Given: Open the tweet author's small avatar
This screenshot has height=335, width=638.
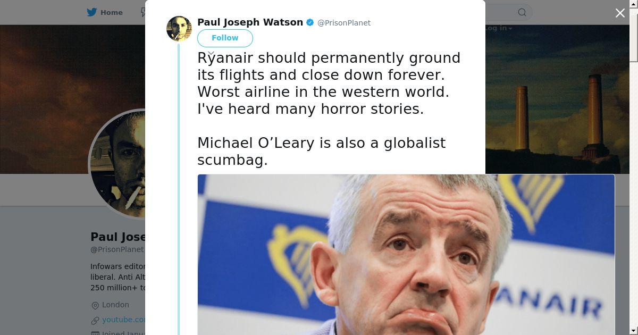Looking at the screenshot, I should pos(179,29).
